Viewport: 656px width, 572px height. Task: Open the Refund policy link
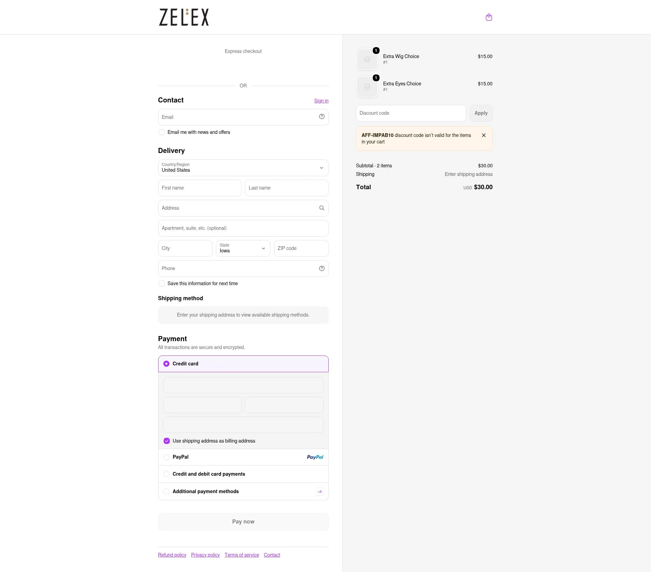pos(172,555)
